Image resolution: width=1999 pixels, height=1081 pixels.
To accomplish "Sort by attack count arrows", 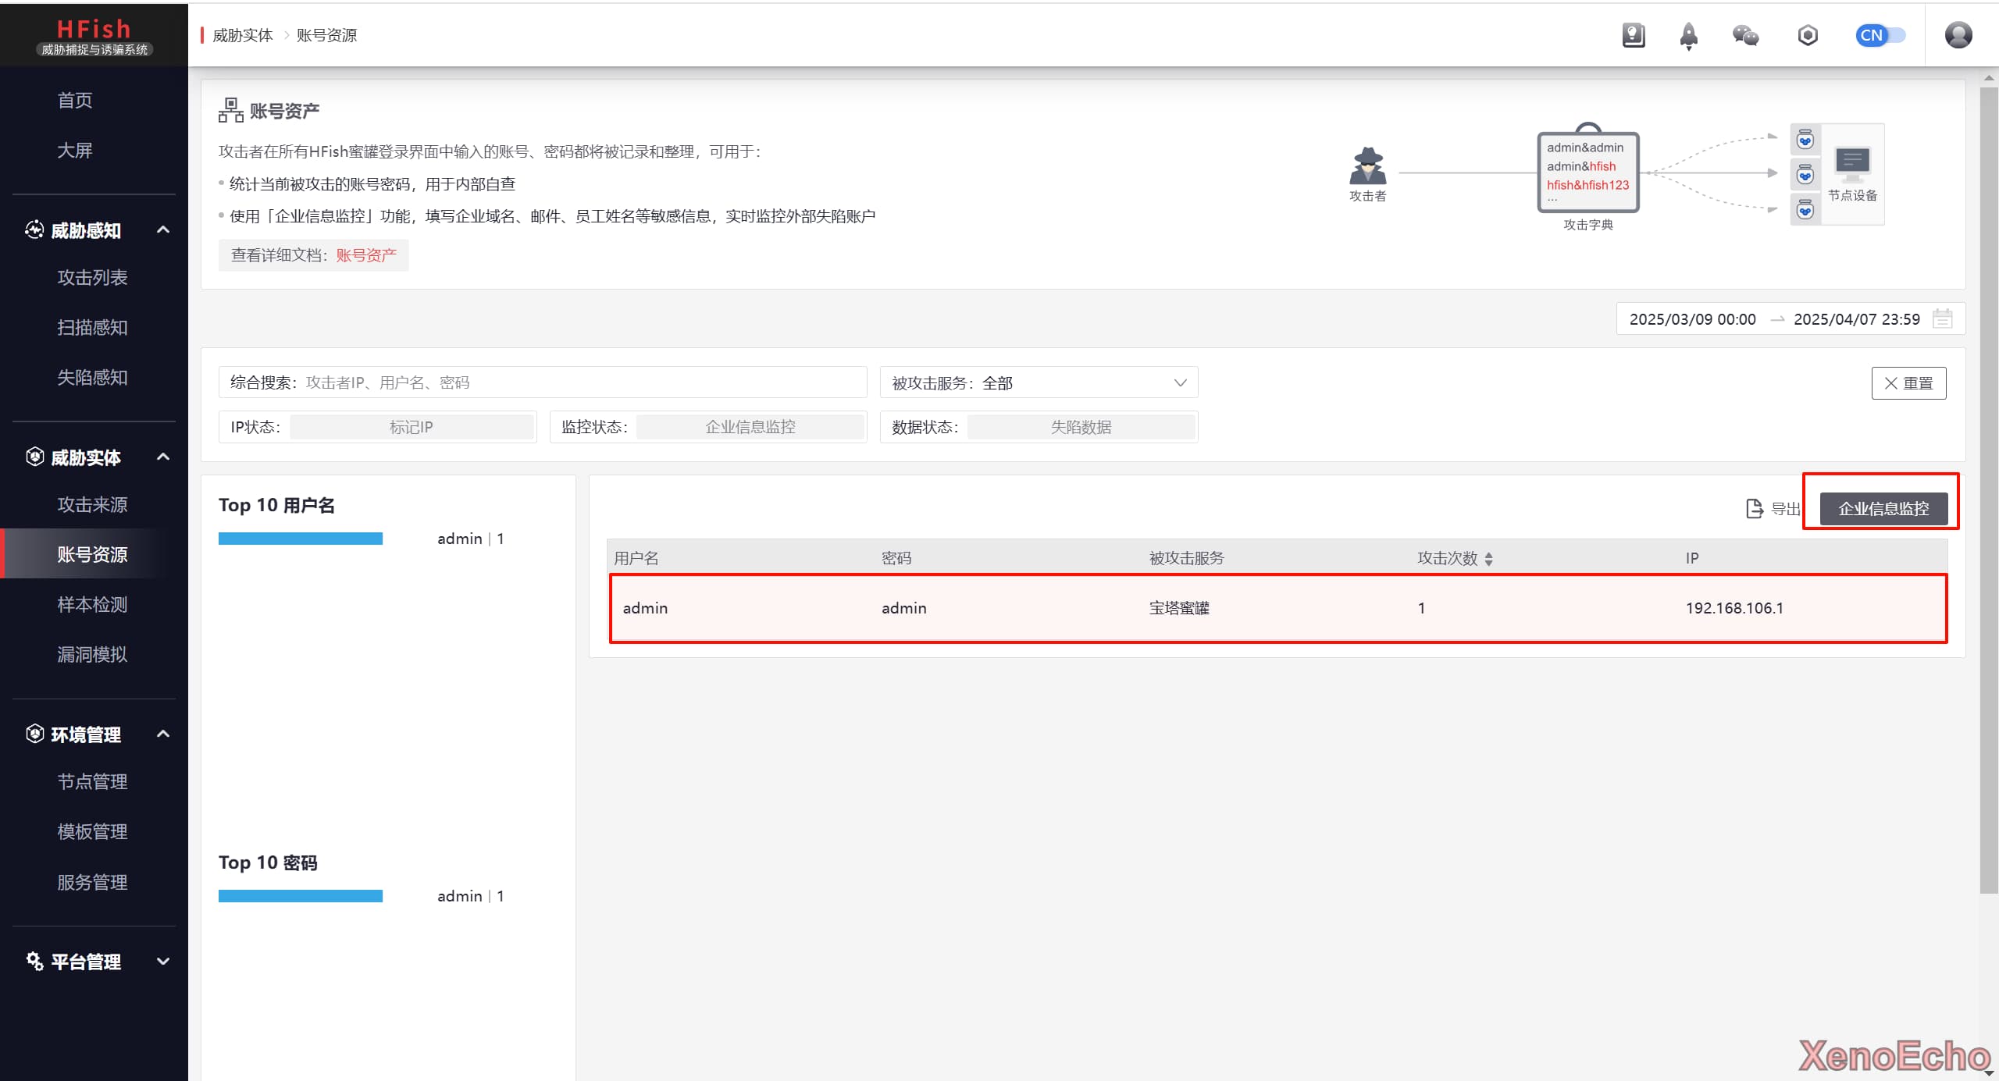I will coord(1489,559).
